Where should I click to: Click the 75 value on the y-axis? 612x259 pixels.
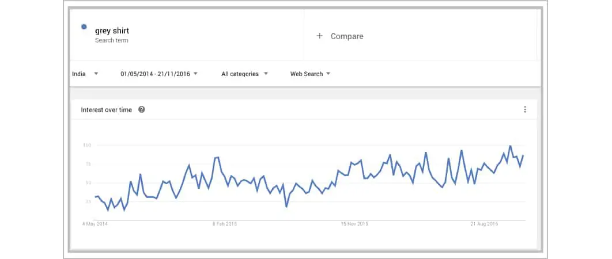[88, 165]
